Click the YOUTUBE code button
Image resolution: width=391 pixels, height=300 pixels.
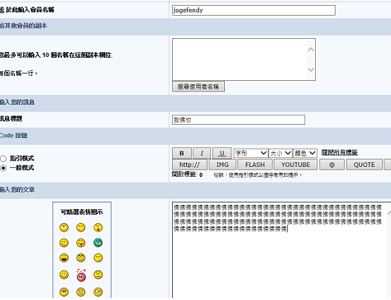coord(296,164)
